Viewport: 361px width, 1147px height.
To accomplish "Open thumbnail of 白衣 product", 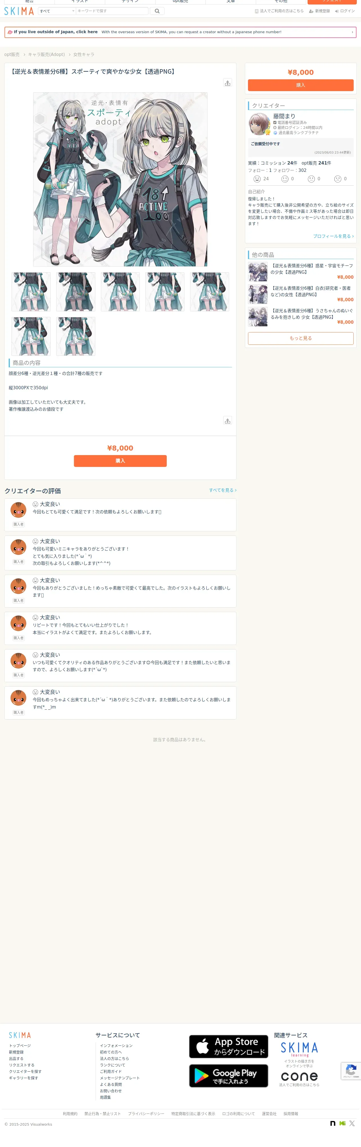I will click(258, 294).
